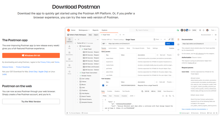
Task: Open Collections in the Postman sidebar
Action: pyautogui.click(x=69, y=40)
